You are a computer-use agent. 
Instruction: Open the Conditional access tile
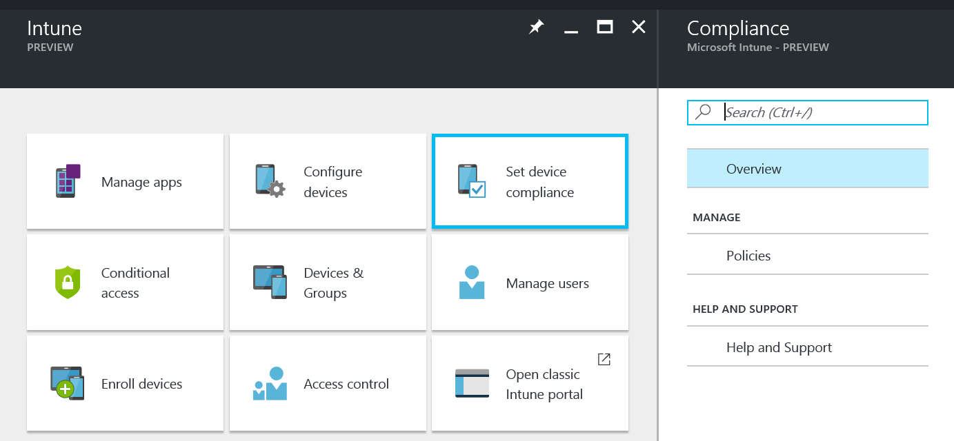coord(135,283)
